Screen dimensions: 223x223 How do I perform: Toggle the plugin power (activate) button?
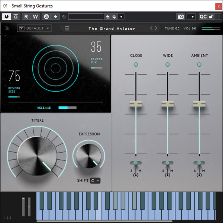[7, 16]
